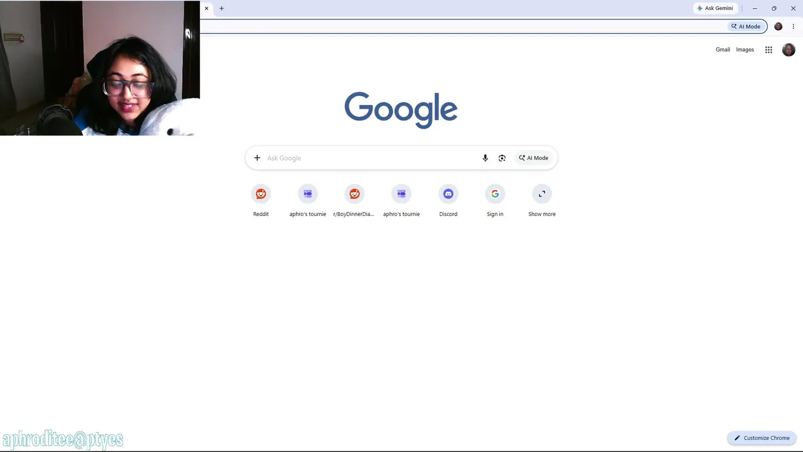Viewport: 803px width, 452px height.
Task: Click the plus icon in the search box
Action: [x=257, y=158]
